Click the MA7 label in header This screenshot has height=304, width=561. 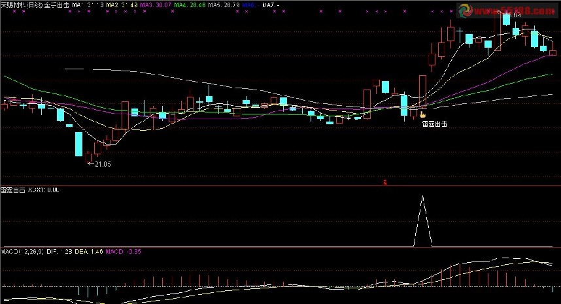coord(271,5)
